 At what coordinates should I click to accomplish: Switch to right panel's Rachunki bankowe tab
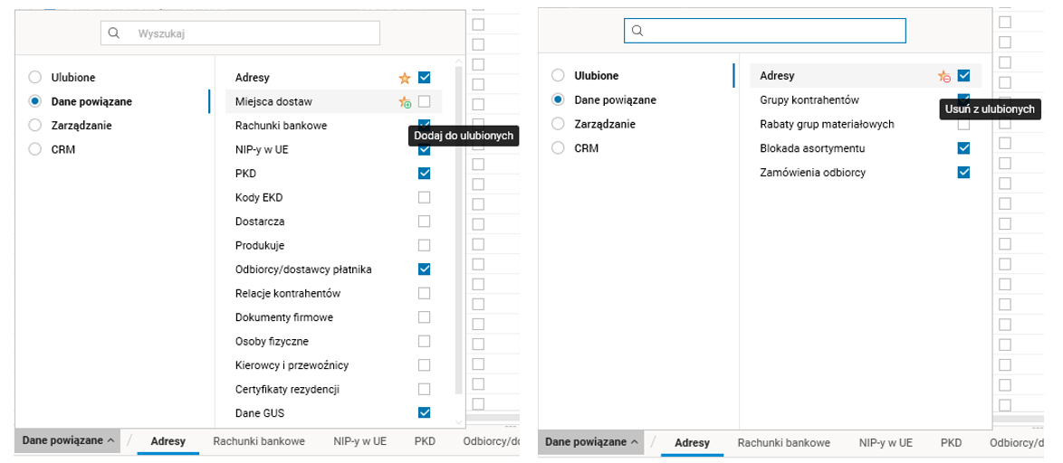783,443
